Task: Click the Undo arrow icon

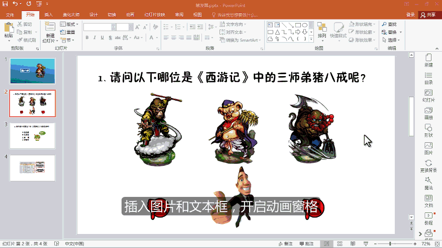Action: (15, 4)
